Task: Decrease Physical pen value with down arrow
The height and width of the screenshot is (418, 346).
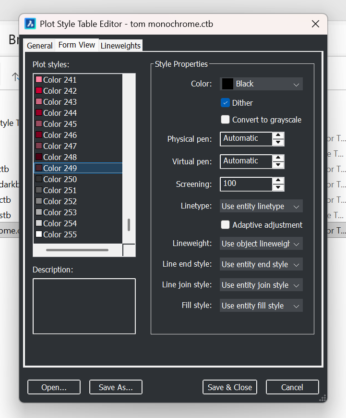Action: point(278,143)
